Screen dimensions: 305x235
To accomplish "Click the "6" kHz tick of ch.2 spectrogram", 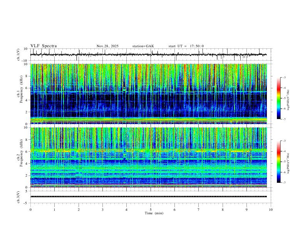I will 27,151.
